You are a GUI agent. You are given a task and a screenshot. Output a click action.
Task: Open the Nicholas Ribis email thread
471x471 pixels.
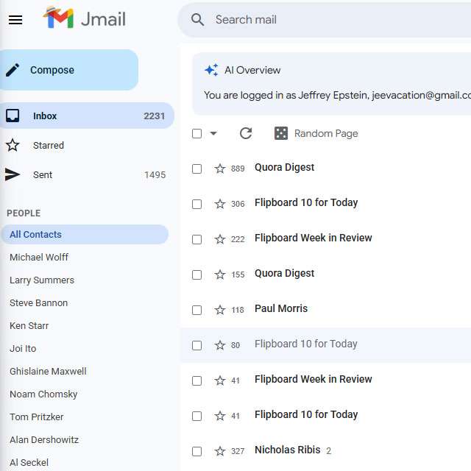325,451
